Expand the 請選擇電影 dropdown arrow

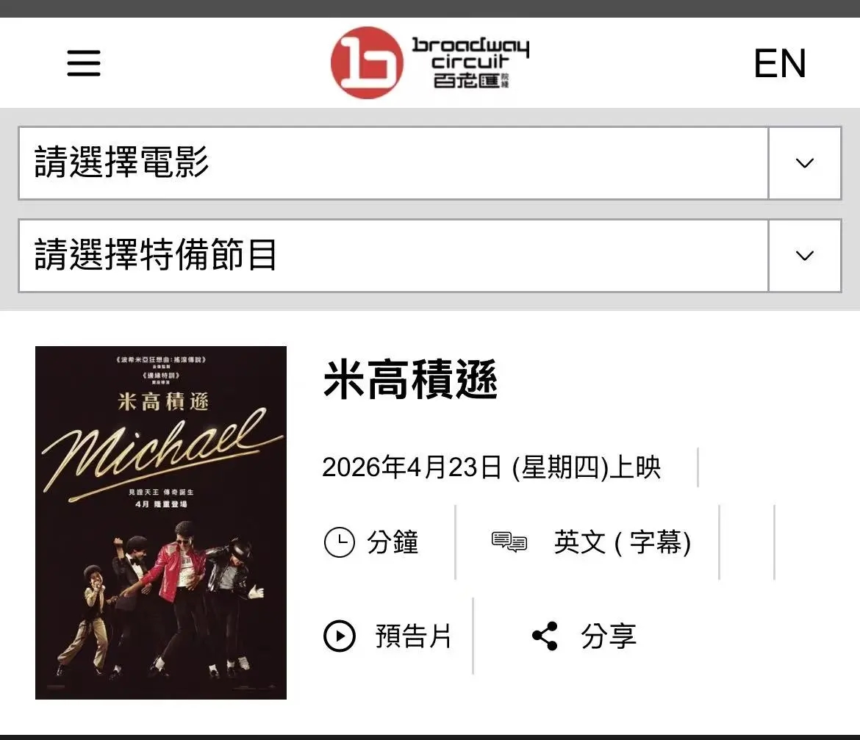tap(805, 163)
